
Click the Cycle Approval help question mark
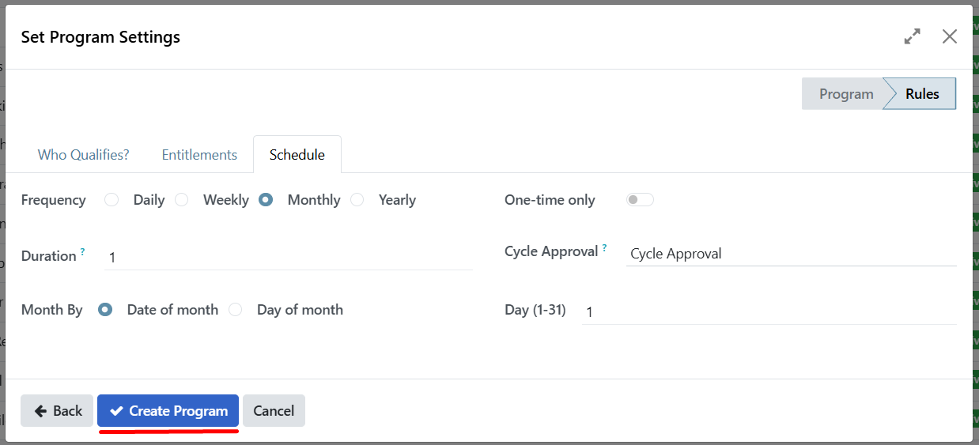[605, 247]
